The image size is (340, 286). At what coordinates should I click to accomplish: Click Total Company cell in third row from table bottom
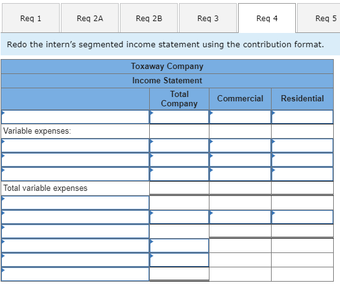180,246
